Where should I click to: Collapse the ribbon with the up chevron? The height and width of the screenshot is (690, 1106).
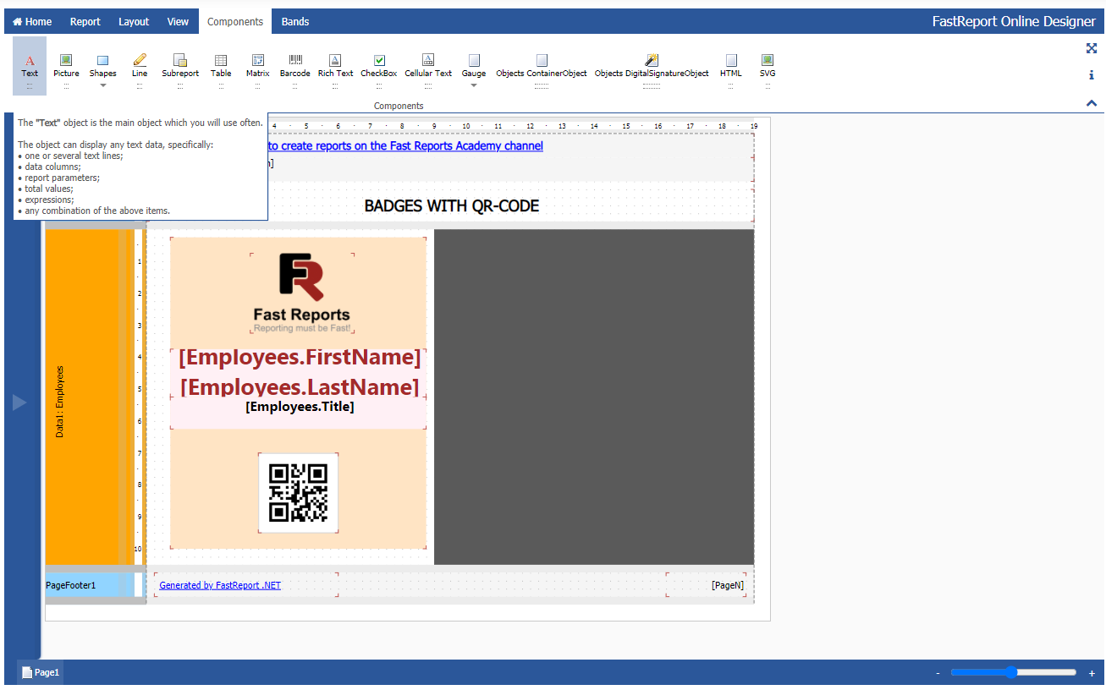(1092, 103)
